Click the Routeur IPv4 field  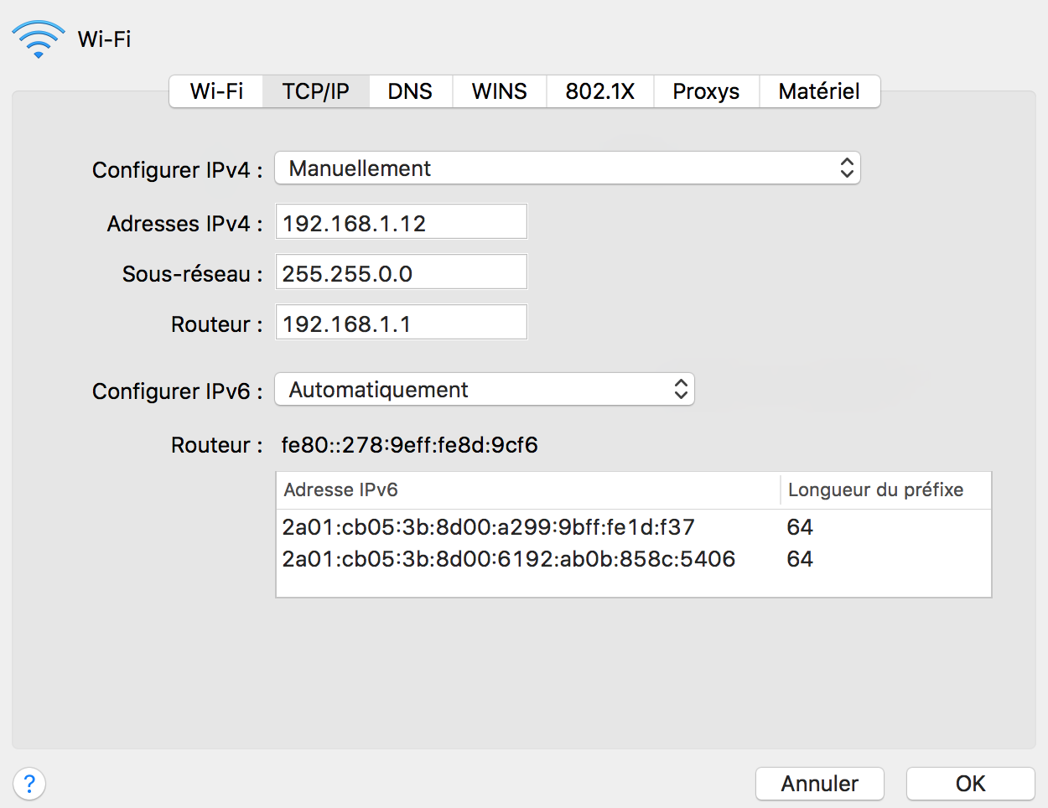[402, 323]
